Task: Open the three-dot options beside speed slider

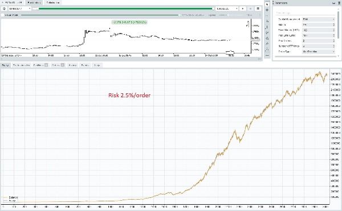Action: click(259, 15)
